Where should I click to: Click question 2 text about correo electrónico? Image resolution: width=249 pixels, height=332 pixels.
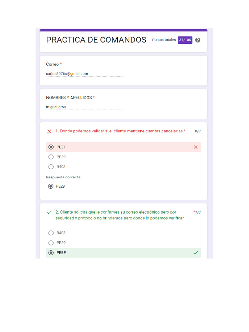tap(119, 215)
